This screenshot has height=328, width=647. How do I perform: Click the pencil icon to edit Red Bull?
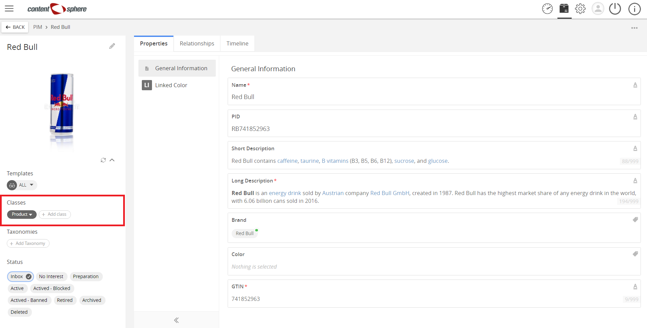coord(112,46)
